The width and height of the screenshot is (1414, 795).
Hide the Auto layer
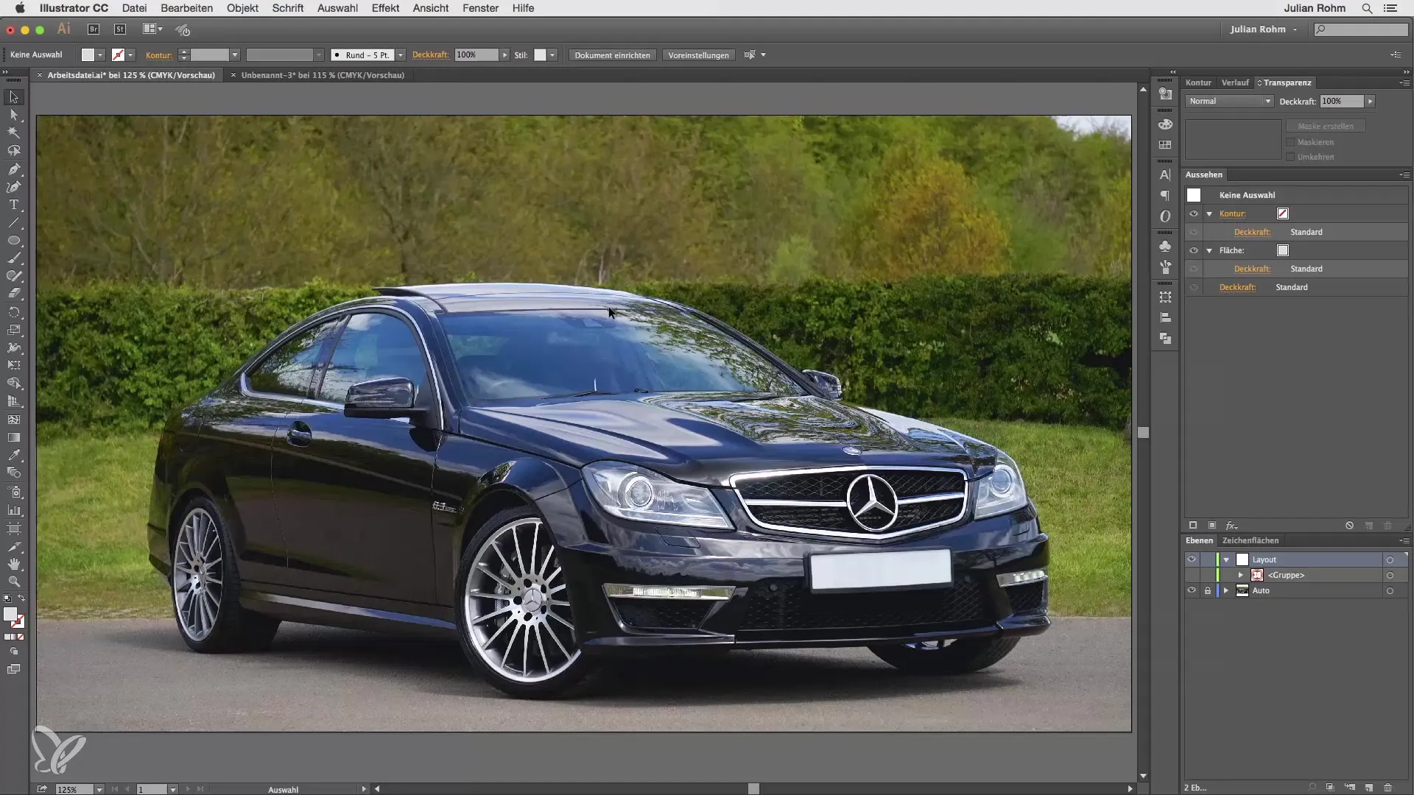point(1192,590)
